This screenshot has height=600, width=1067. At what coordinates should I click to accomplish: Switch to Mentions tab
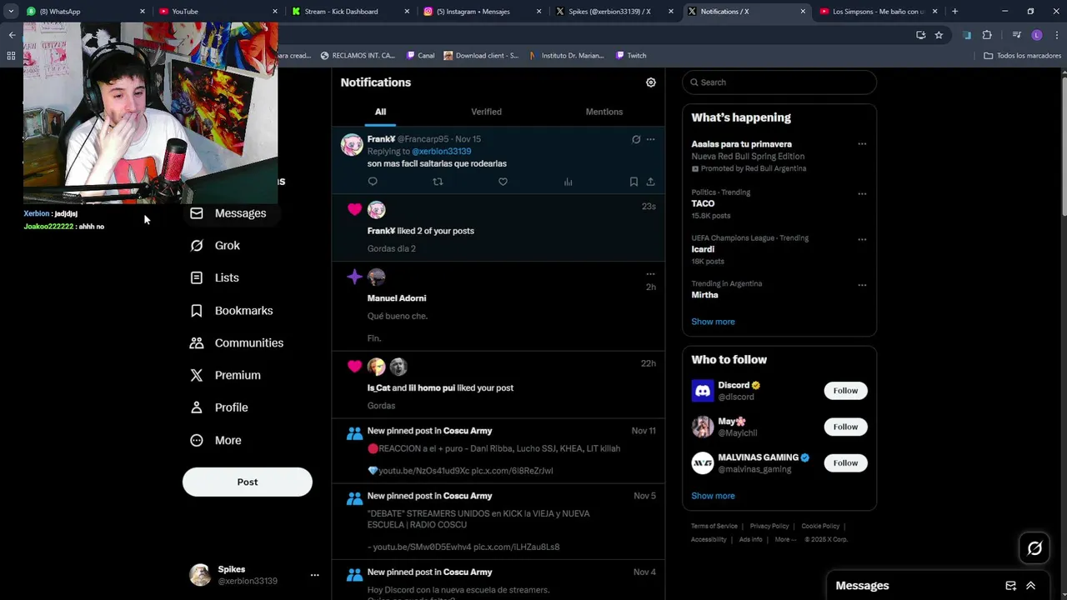(x=604, y=112)
